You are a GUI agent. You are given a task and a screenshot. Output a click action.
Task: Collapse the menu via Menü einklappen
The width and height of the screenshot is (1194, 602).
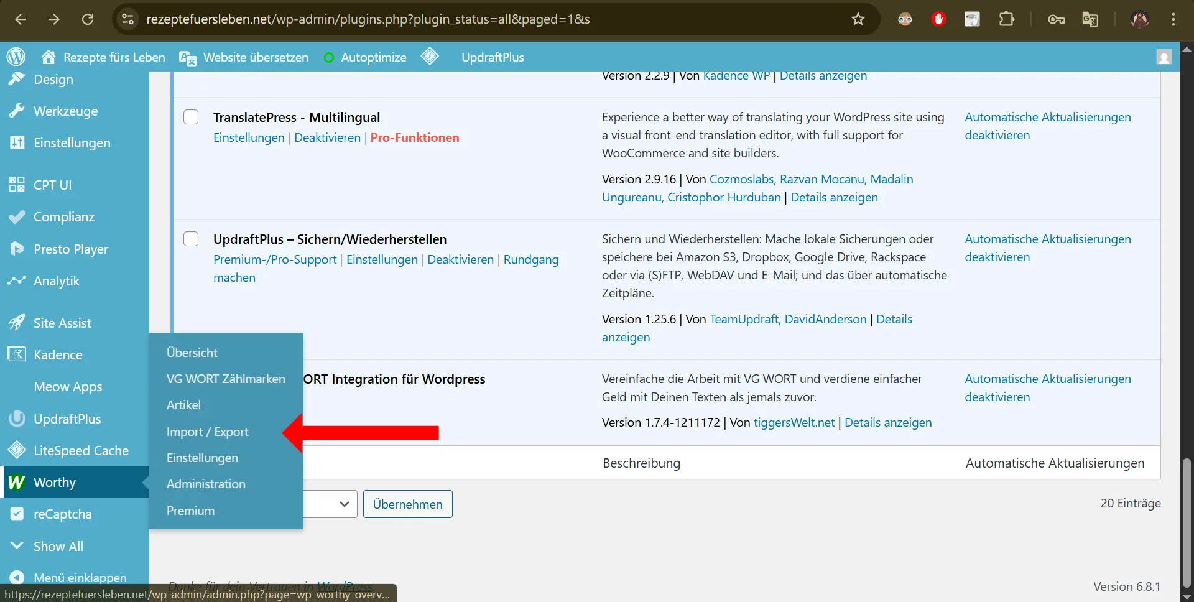pyautogui.click(x=79, y=577)
